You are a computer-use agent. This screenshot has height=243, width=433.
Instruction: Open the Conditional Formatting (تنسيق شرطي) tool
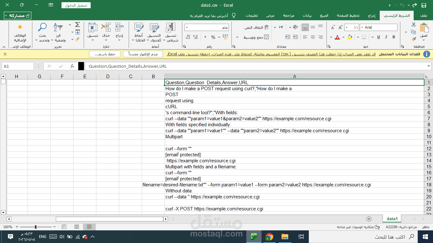tap(171, 32)
